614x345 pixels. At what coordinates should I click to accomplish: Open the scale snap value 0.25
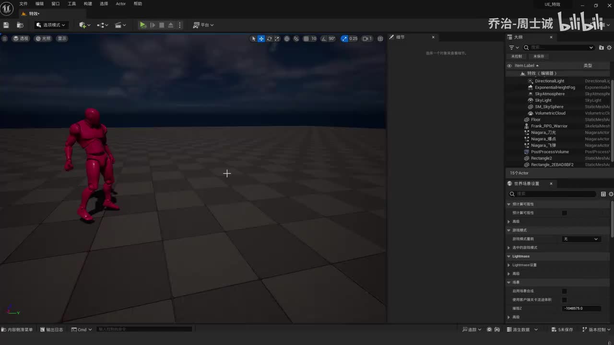click(354, 39)
